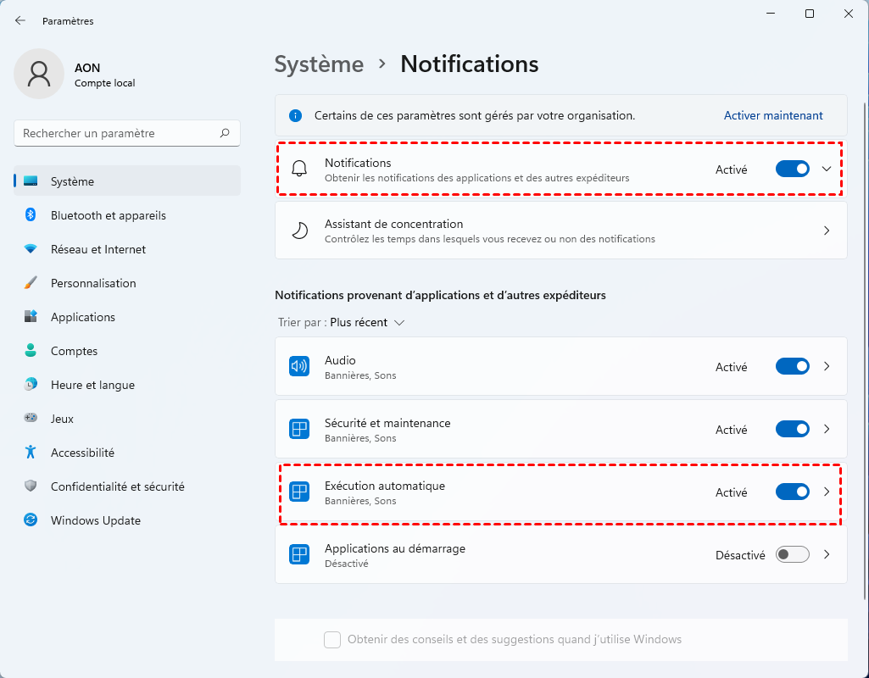The height and width of the screenshot is (678, 869).
Task: Click the search magnifier icon
Action: pyautogui.click(x=225, y=133)
